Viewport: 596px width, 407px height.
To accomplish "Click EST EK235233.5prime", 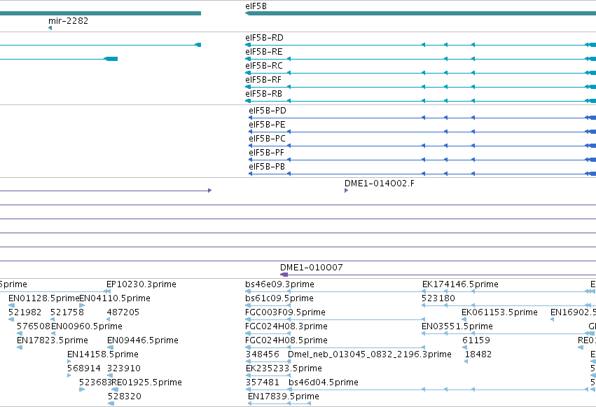I will 284,368.
